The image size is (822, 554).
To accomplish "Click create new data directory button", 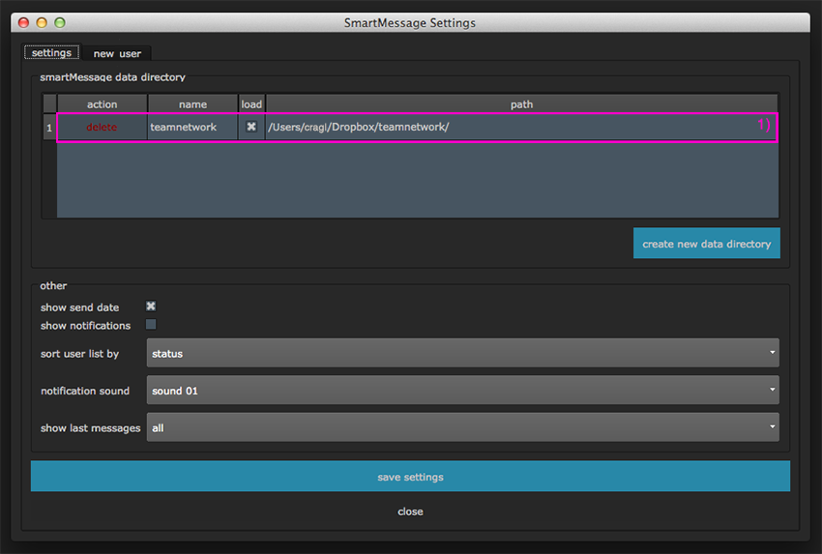I will tap(706, 244).
